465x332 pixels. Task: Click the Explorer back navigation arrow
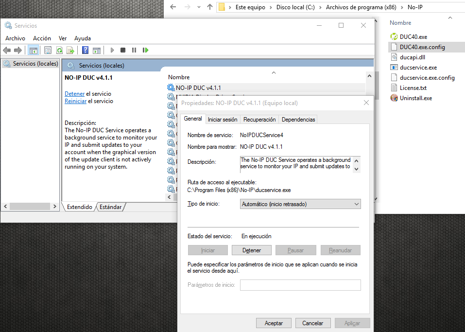click(x=173, y=7)
